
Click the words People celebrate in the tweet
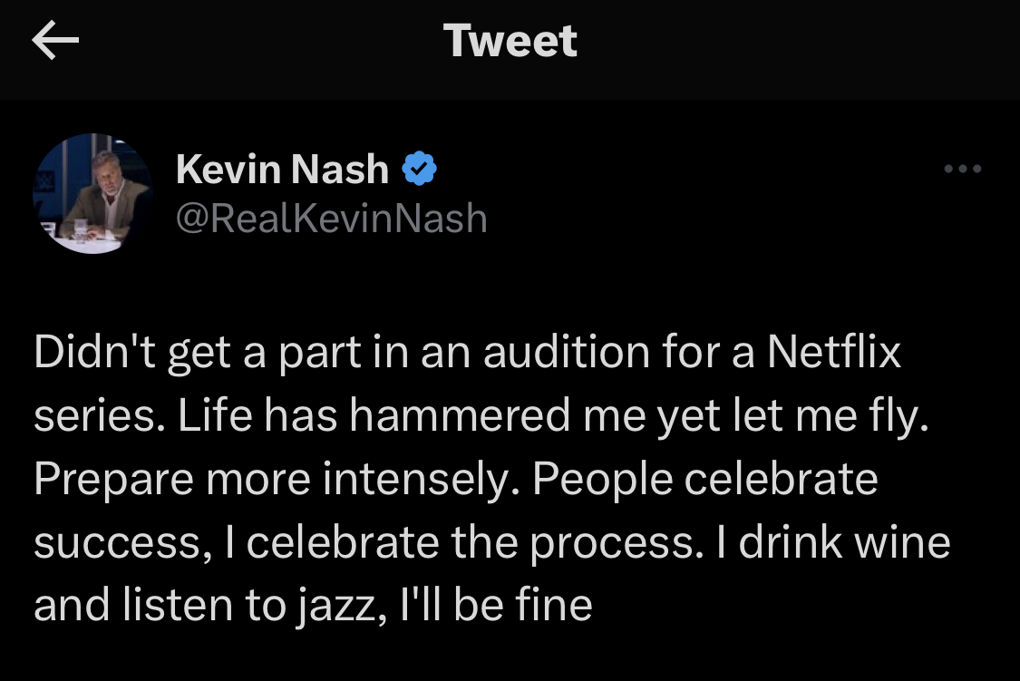pyautogui.click(x=704, y=480)
